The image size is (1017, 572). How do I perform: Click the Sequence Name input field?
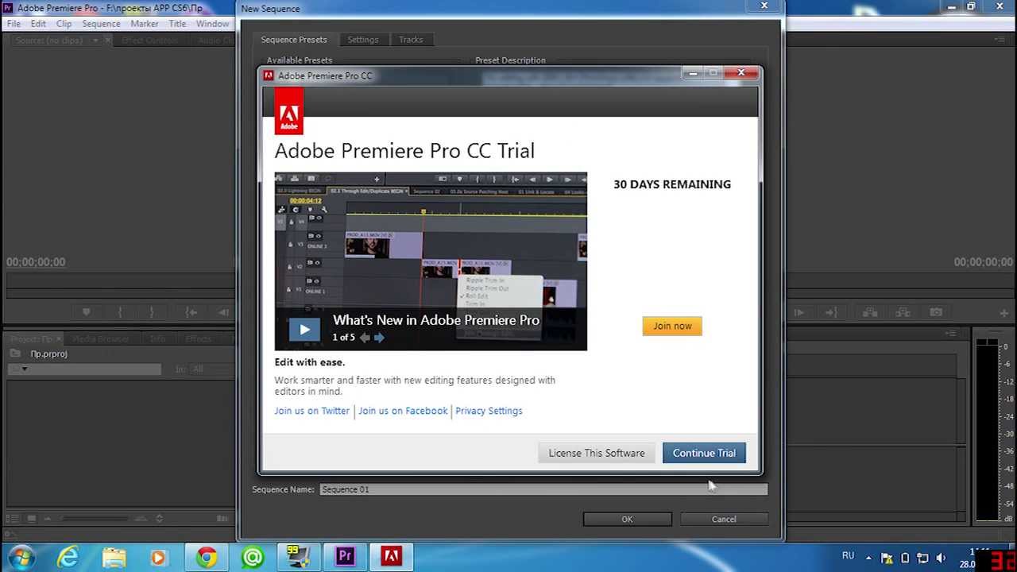[x=543, y=489]
